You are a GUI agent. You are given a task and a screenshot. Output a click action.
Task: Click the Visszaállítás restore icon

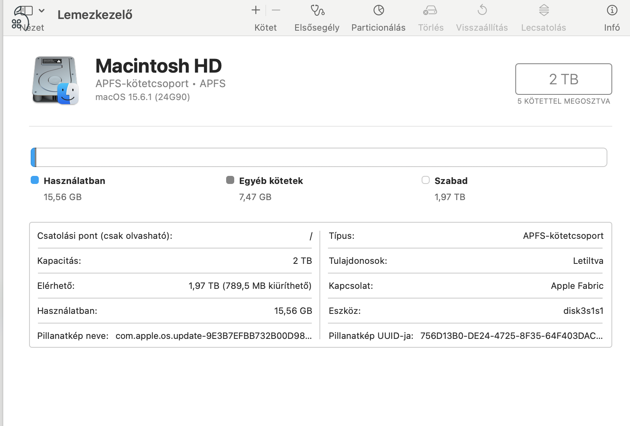click(x=481, y=16)
